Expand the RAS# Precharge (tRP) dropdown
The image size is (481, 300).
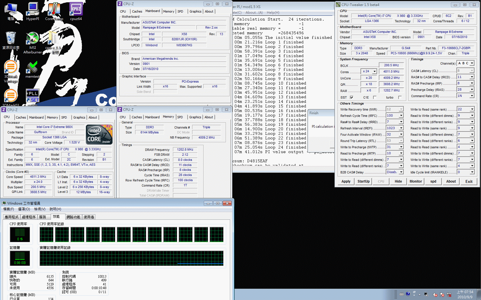tap(472, 83)
